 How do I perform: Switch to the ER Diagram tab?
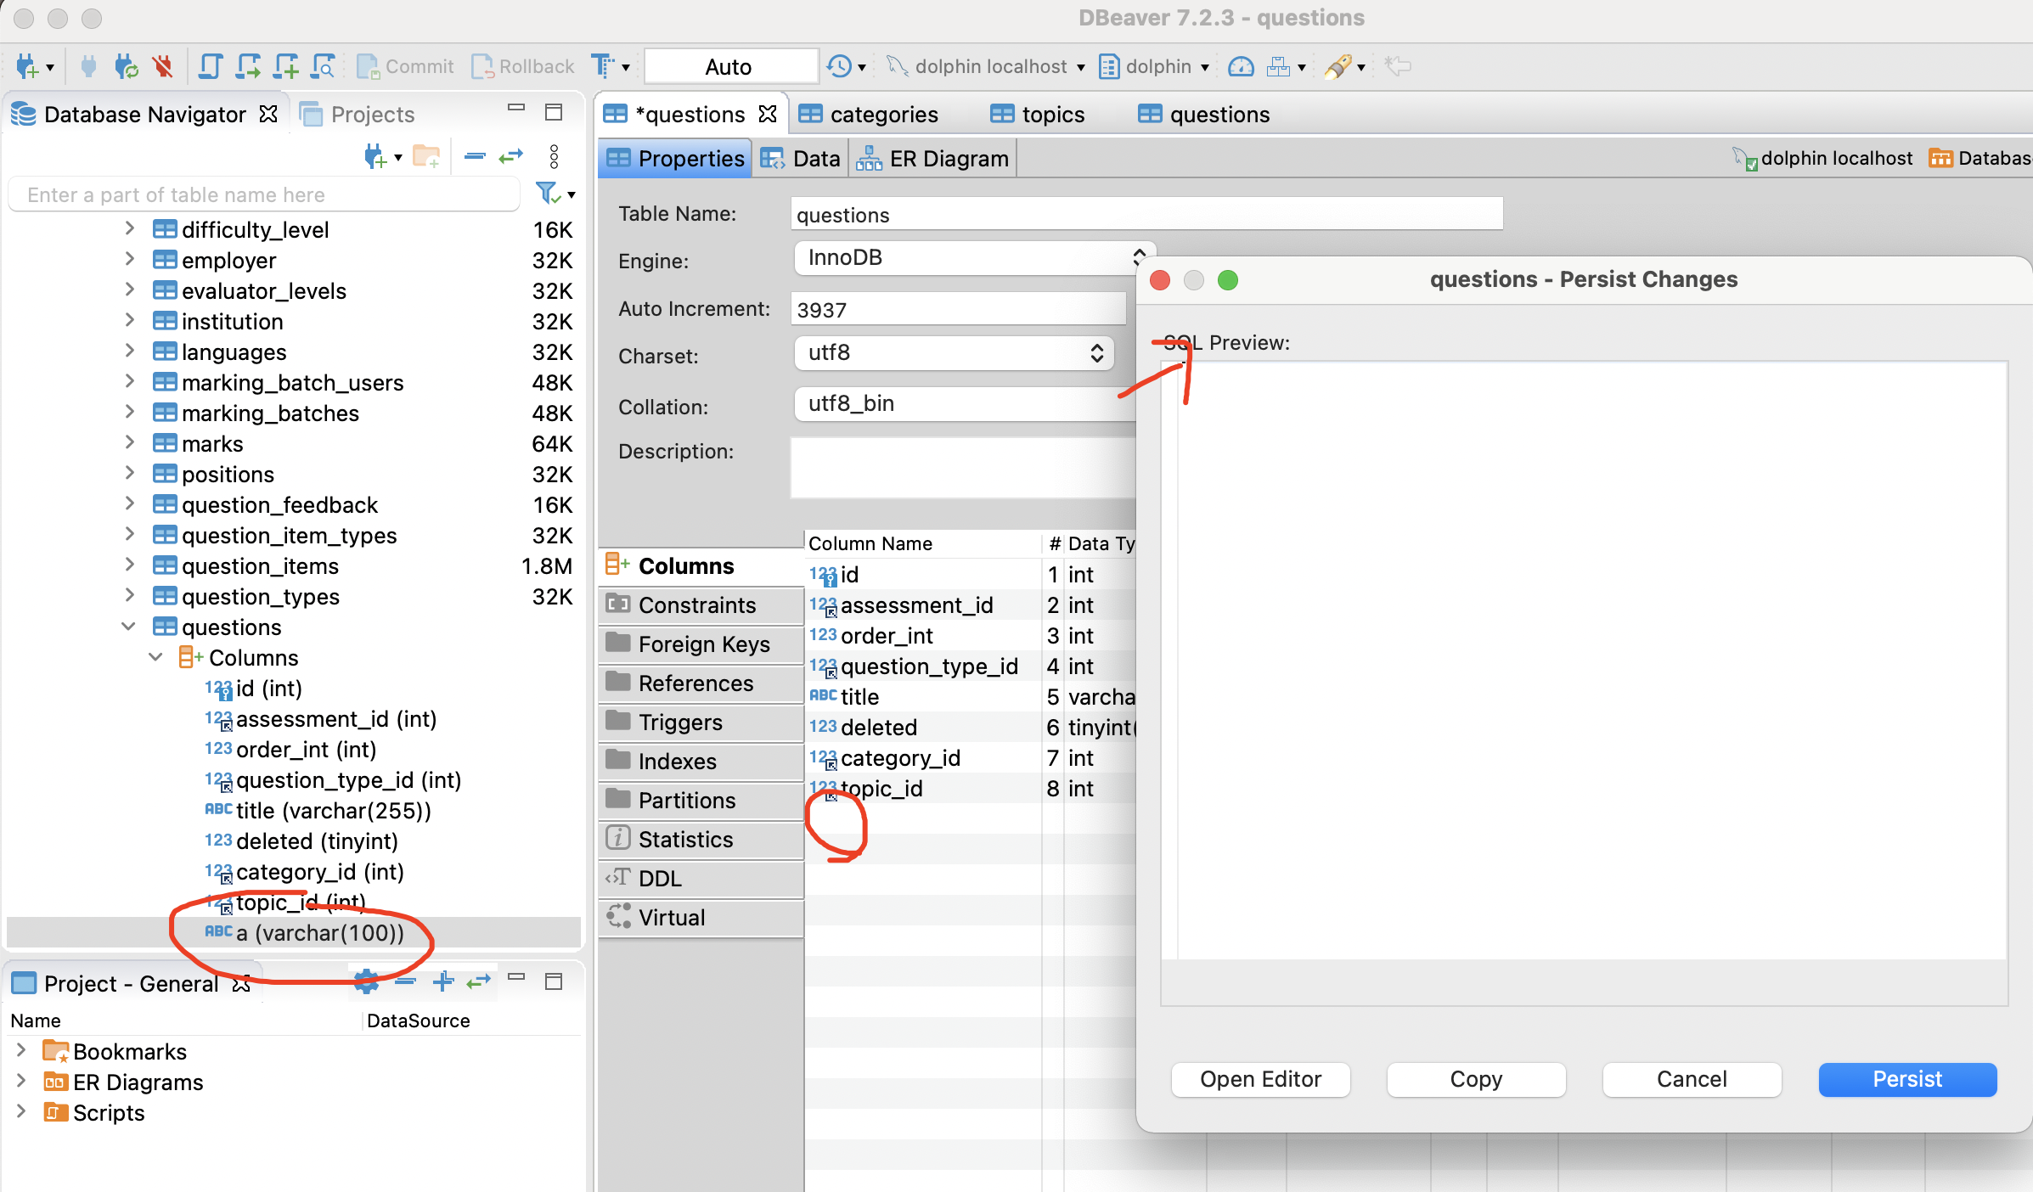(x=932, y=159)
